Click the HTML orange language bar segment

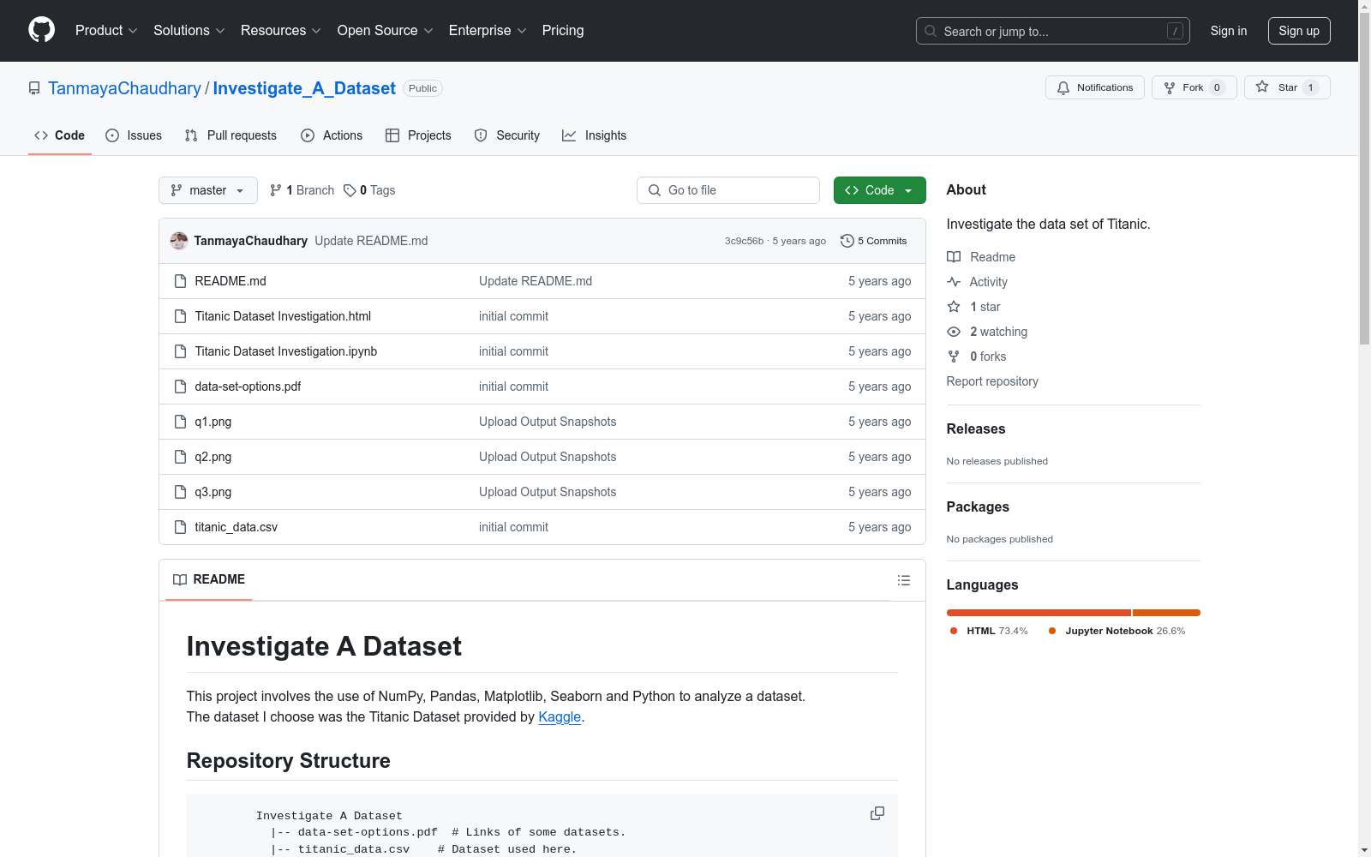tap(1039, 613)
